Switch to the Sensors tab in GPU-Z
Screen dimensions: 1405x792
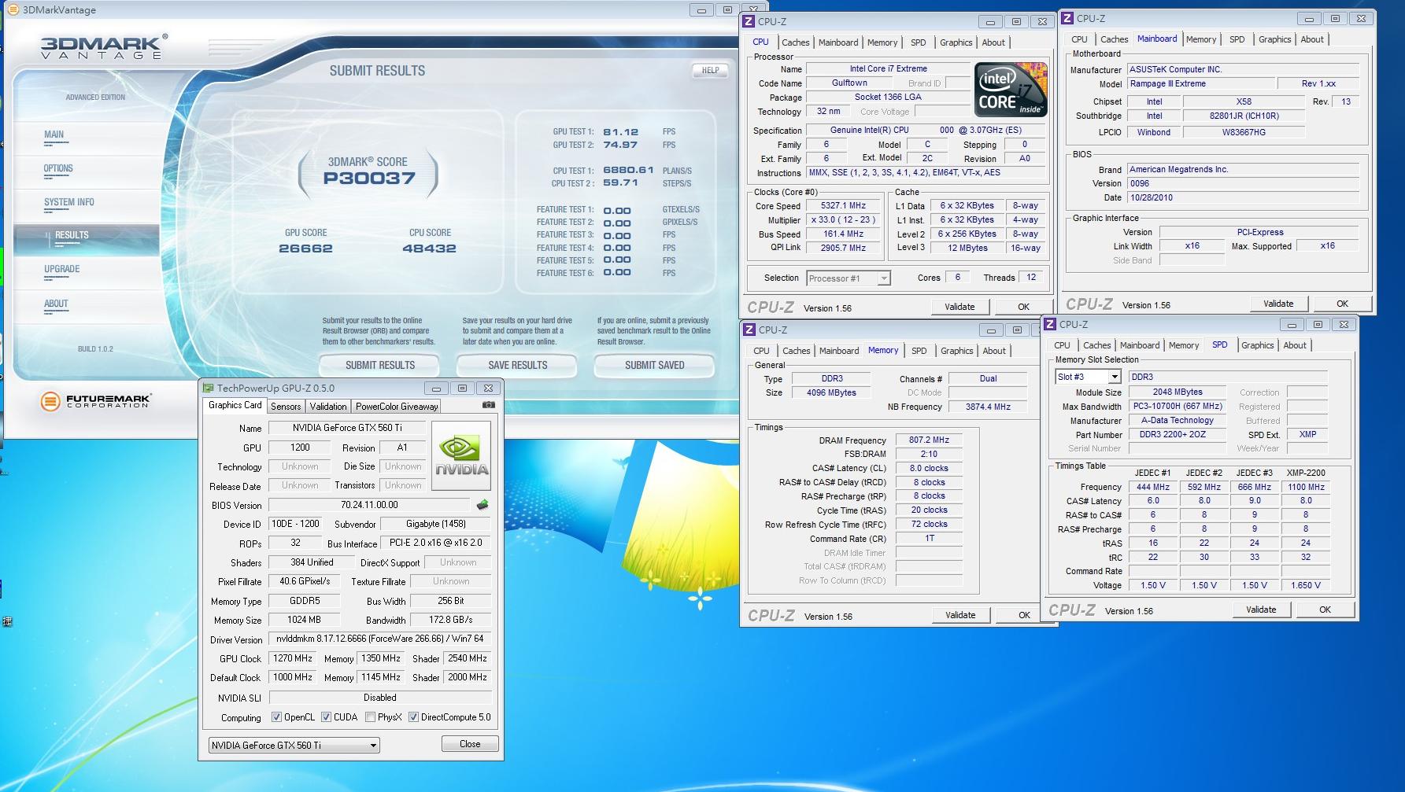click(x=286, y=407)
